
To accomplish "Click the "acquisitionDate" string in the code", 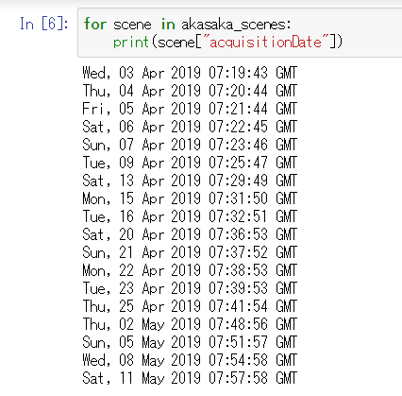I will 265,43.
